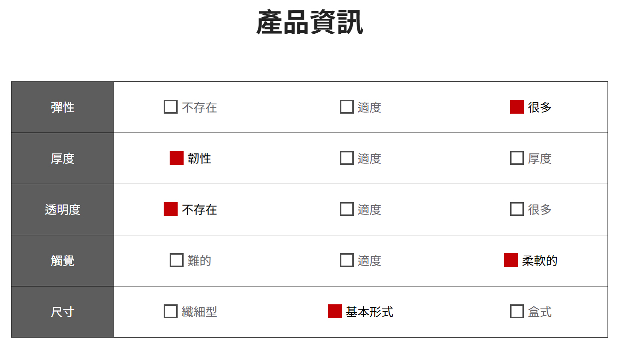617x348 pixels.
Task: Enable 適度 checkbox in 觸覺 row
Action: [347, 260]
